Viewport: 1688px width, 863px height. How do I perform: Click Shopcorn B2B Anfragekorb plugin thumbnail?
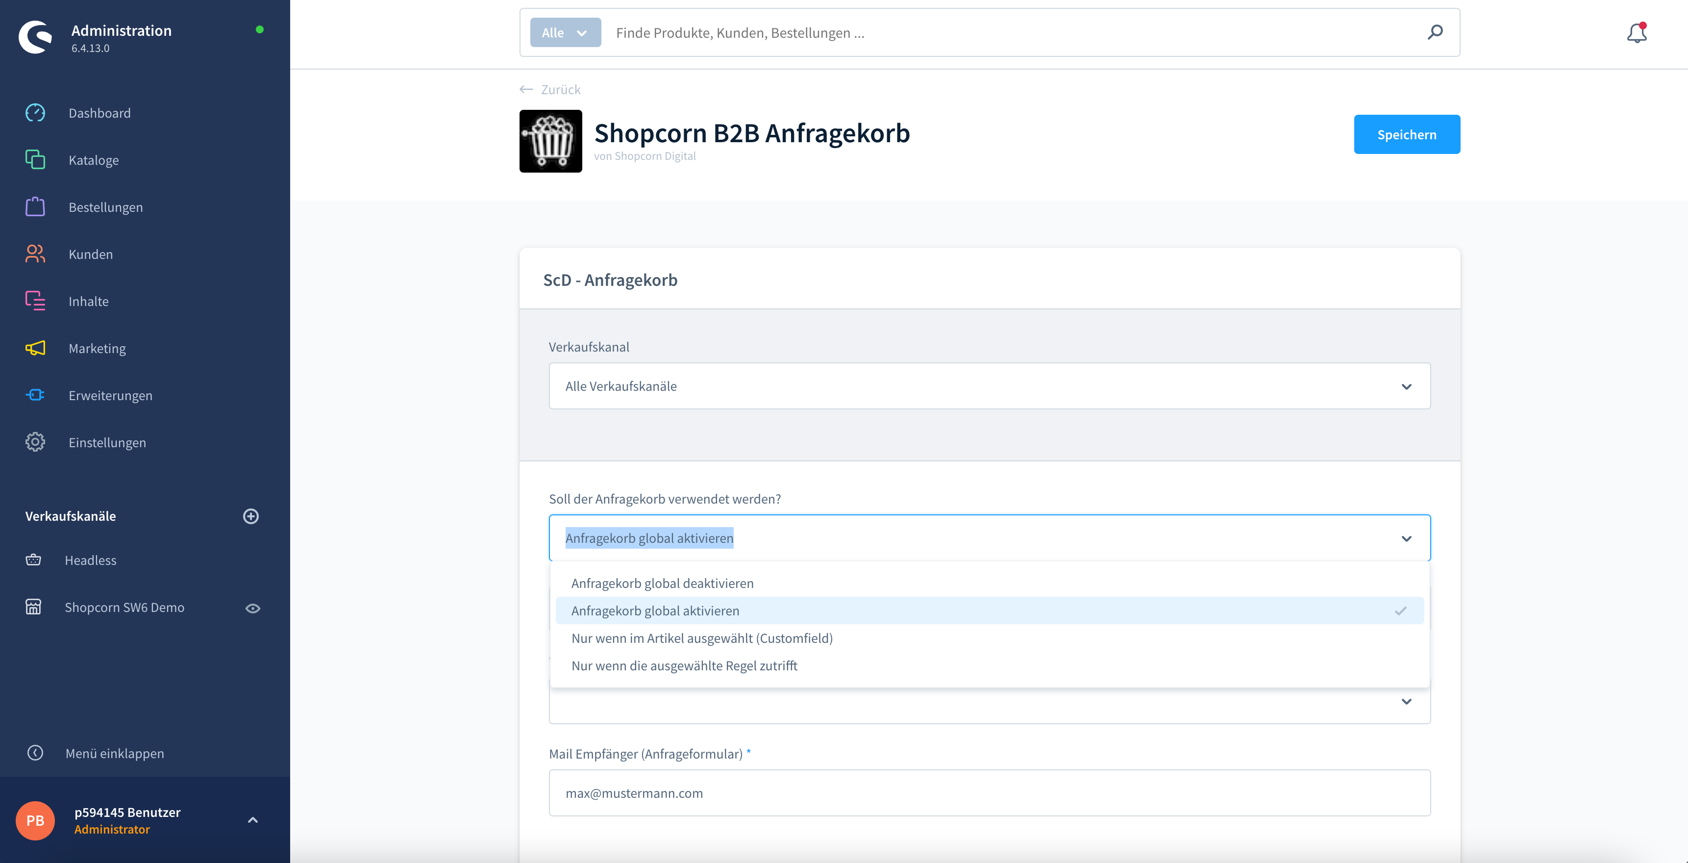(550, 140)
